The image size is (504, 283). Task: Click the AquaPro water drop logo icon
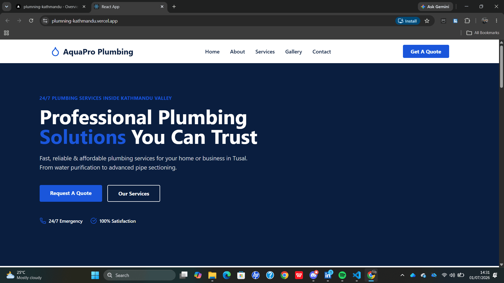[x=55, y=52]
